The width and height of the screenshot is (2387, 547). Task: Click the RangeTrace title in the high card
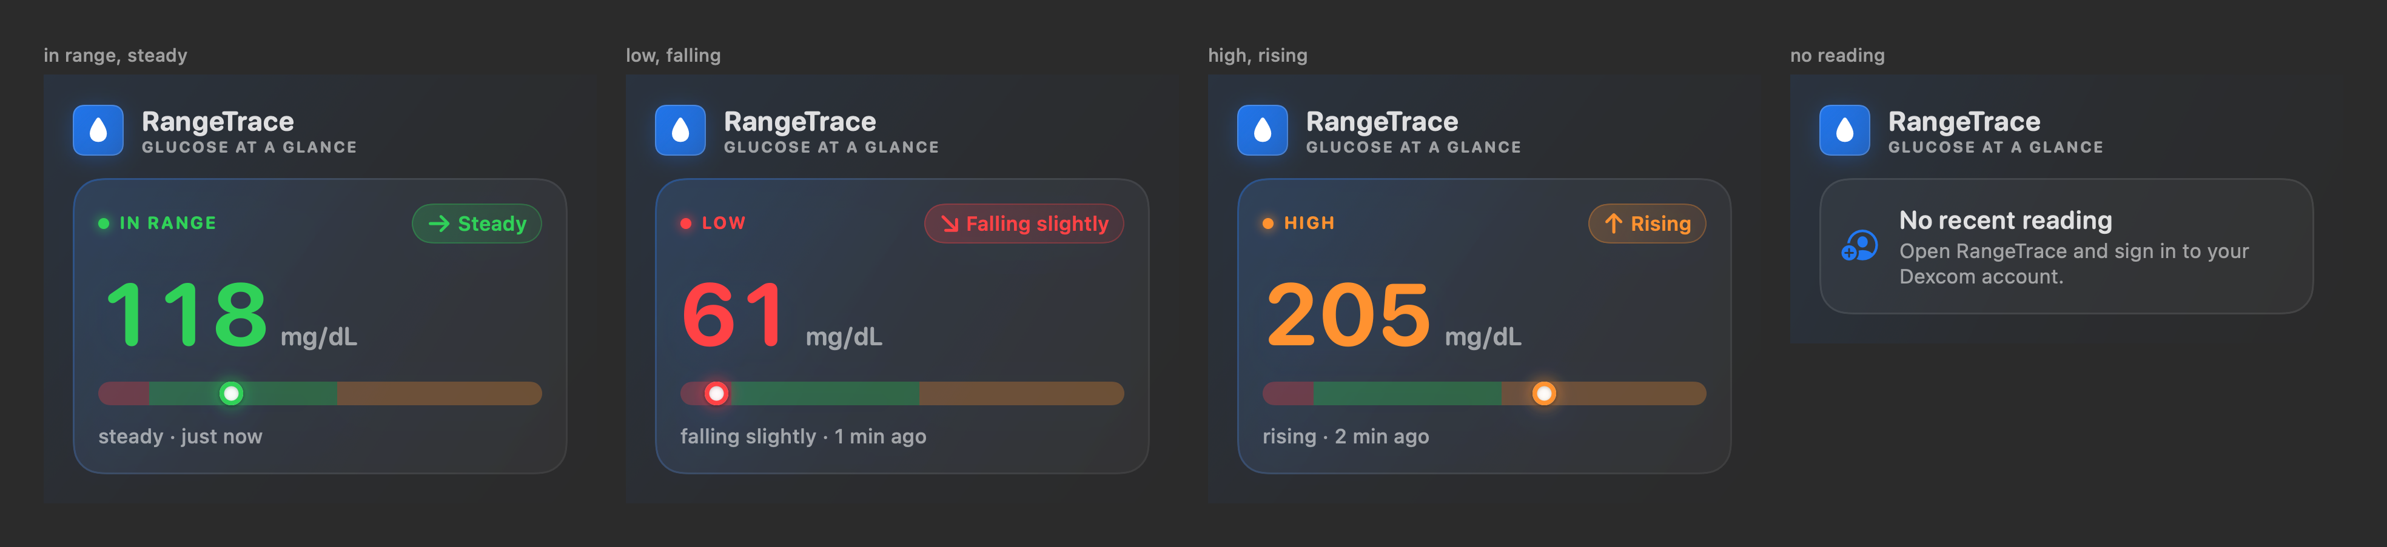point(1382,121)
